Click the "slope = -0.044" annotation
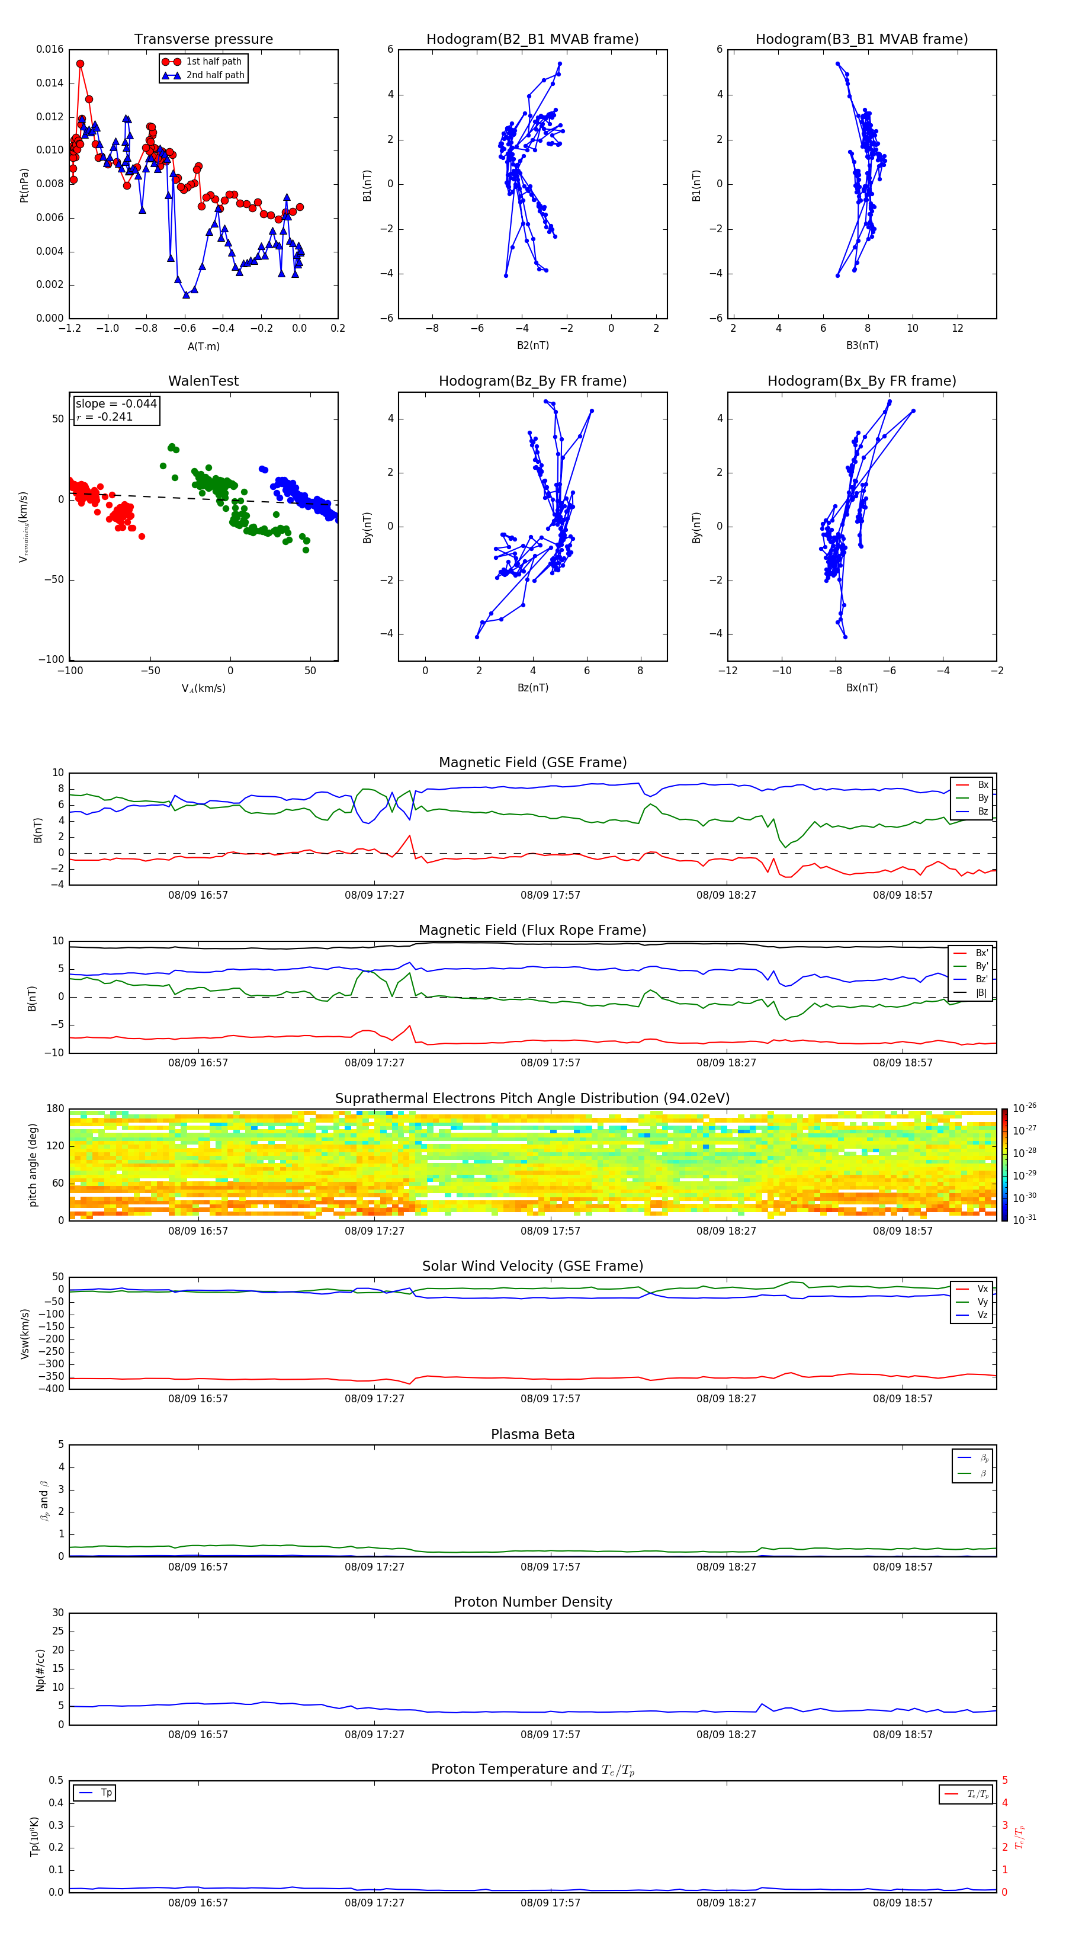This screenshot has width=1066, height=1955. coord(116,404)
